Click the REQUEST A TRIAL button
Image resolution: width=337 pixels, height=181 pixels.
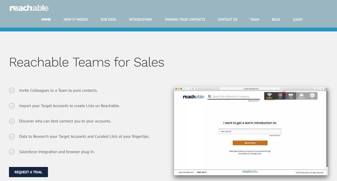(x=28, y=172)
